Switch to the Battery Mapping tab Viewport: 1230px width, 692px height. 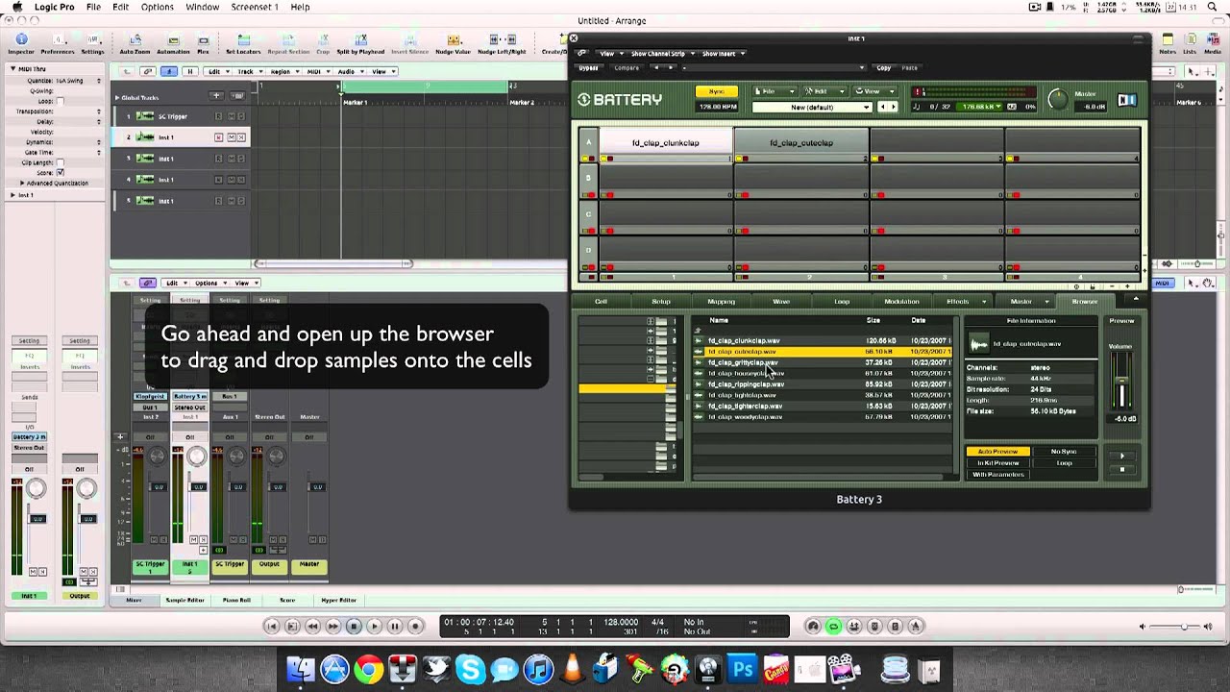coord(721,302)
